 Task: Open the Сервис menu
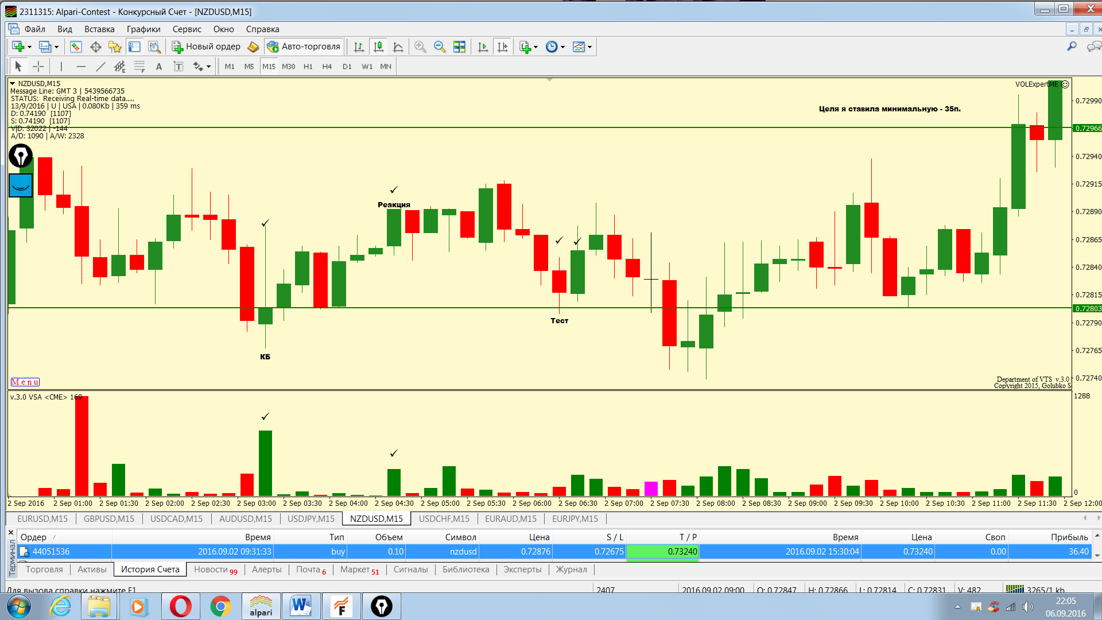point(187,29)
